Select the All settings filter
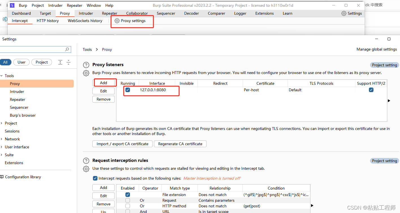This screenshot has height=213, width=400. pyautogui.click(x=5, y=62)
